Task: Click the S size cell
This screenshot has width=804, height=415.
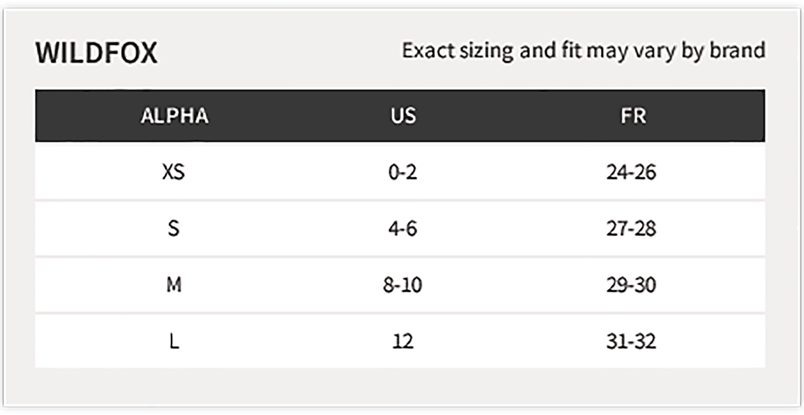Action: pos(174,229)
